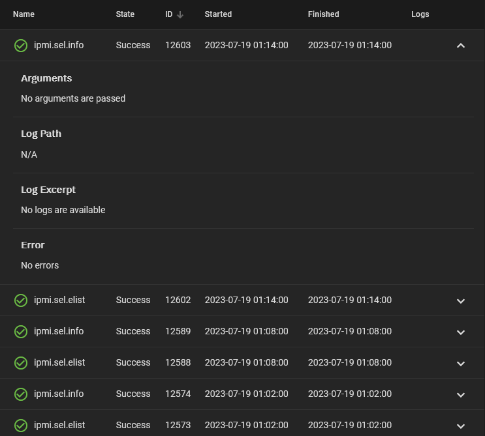
Task: Click ID value 12602
Action: (x=178, y=300)
